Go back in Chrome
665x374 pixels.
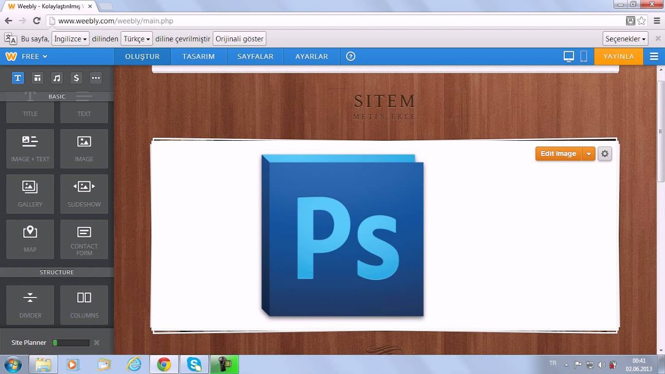click(x=8, y=21)
